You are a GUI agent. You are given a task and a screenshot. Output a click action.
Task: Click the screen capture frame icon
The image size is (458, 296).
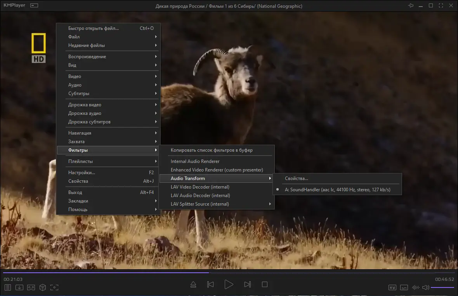(54, 287)
